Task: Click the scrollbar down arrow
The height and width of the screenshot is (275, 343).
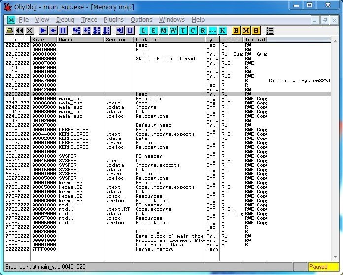Action: (335, 257)
